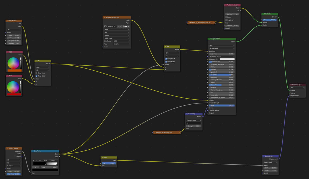Screen dimensions: 309x179
Task: Uncheck Clamp Factor in Mix node feeding Base Color
Action: 166,62
